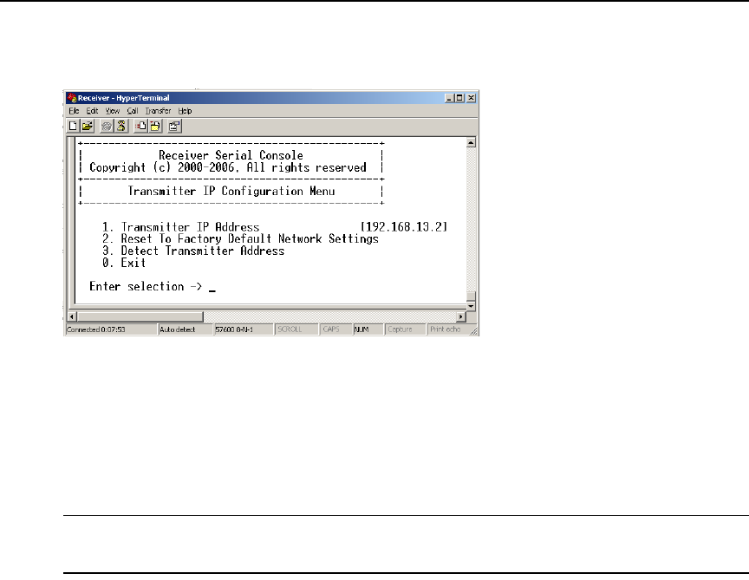Viewport: 749px width, 580px height.
Task: Click the window resize grip corner
Action: tap(474, 331)
